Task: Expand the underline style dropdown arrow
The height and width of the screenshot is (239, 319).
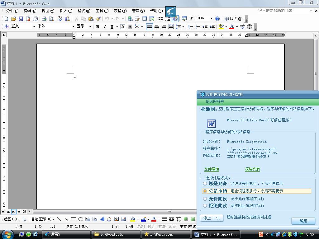Action: pyautogui.click(x=117, y=27)
